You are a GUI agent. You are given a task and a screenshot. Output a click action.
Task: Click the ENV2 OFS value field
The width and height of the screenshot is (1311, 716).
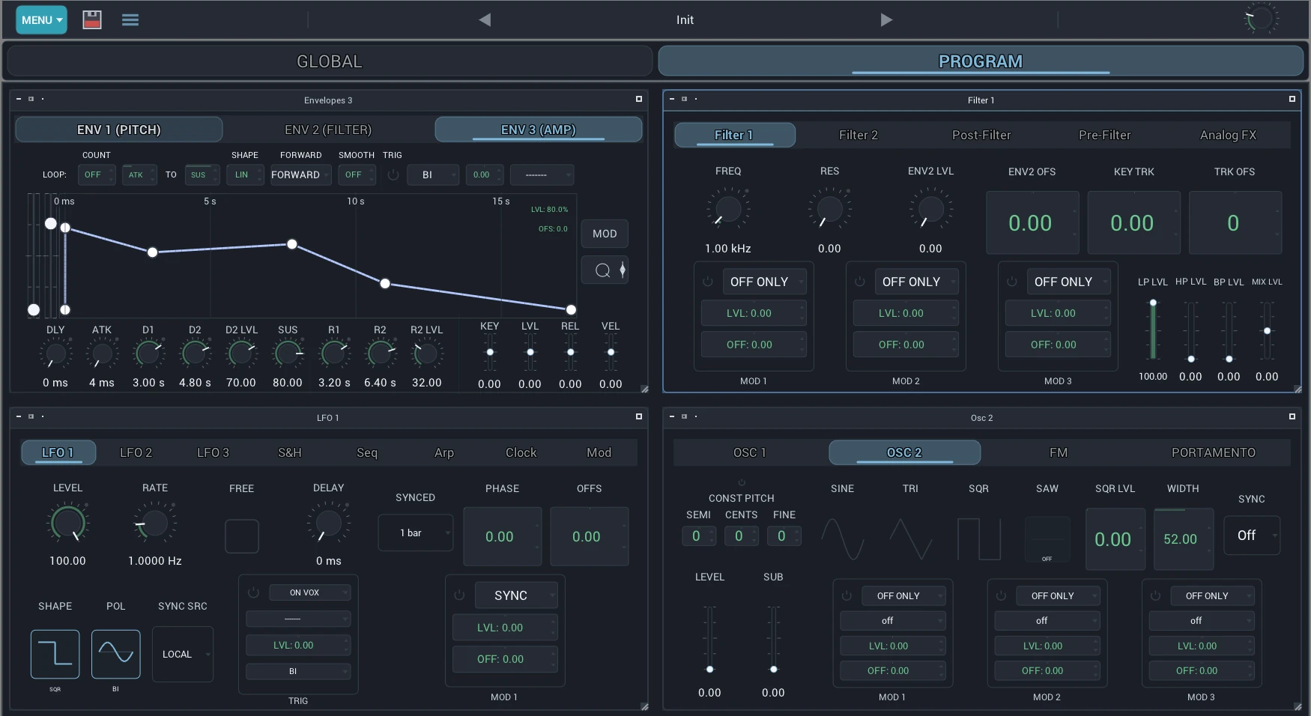coord(1032,223)
